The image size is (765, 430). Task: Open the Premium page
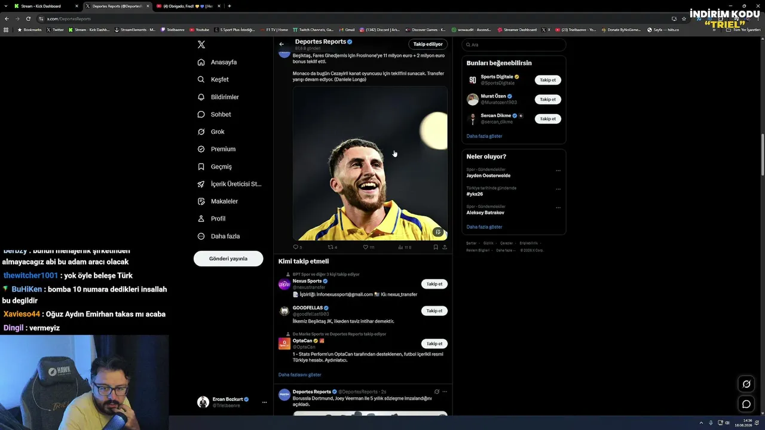[x=216, y=149]
